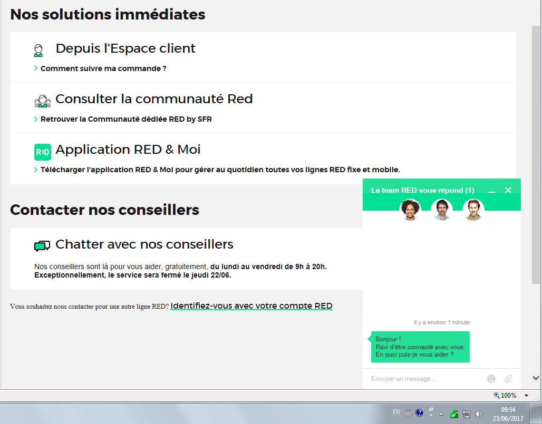Show hidden system tray icons
The width and height of the screenshot is (542, 424).
coord(441,413)
